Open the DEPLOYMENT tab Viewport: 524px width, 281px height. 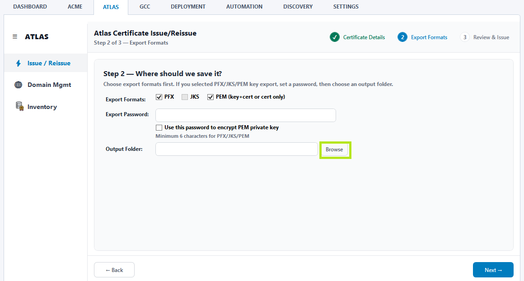(188, 7)
